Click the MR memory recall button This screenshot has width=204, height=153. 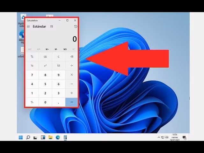click(39, 49)
